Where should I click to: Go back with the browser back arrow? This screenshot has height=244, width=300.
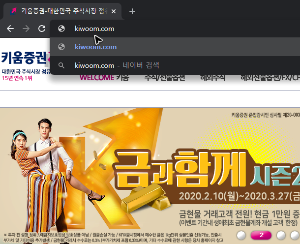(x=10, y=29)
